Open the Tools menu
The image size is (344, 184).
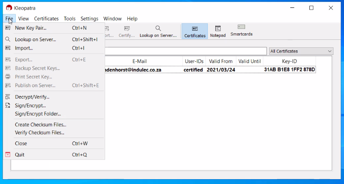tap(70, 19)
